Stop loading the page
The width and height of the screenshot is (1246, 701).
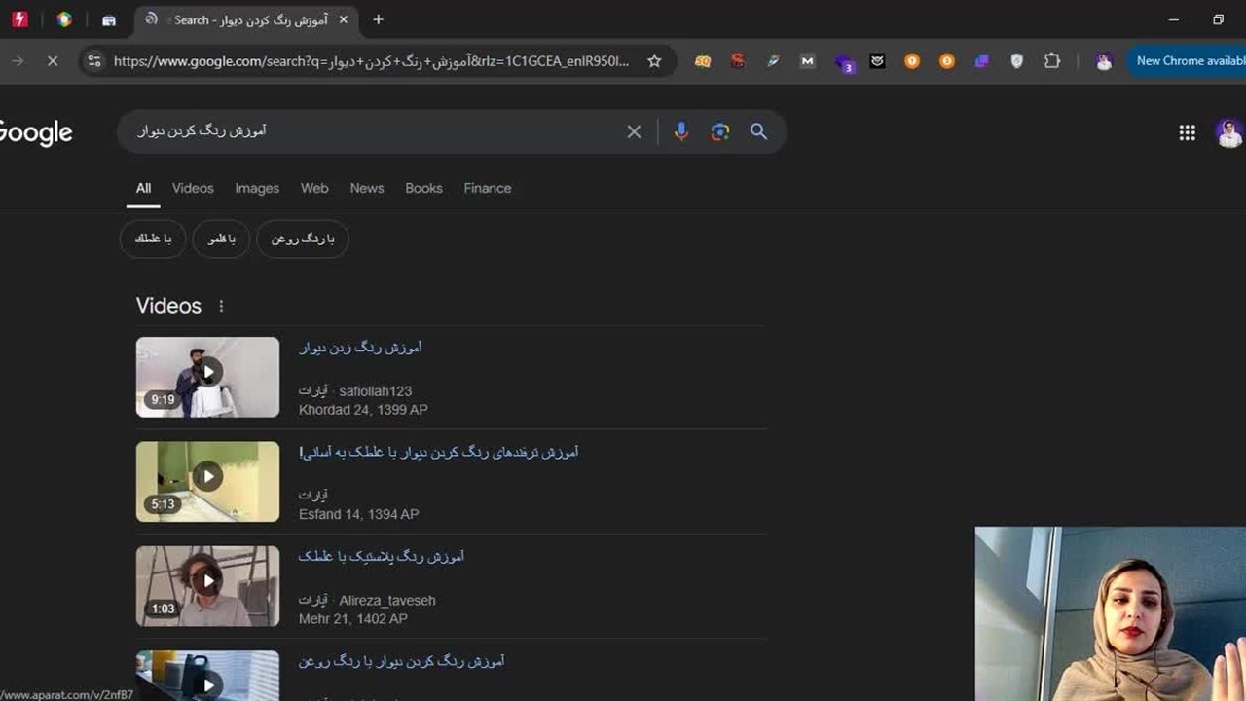53,61
